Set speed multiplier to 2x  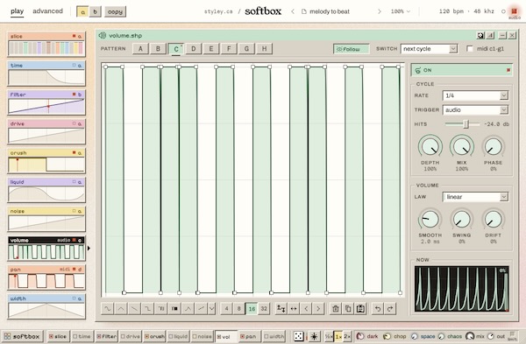347,336
